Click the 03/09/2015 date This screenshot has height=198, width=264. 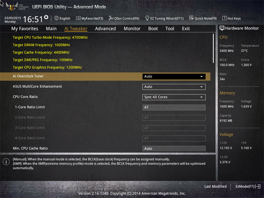point(13,18)
